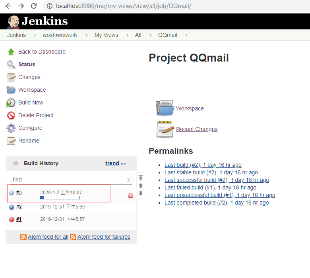Click the green Back to Dashboard arrow icon
310x278 pixels.
pyautogui.click(x=11, y=52)
